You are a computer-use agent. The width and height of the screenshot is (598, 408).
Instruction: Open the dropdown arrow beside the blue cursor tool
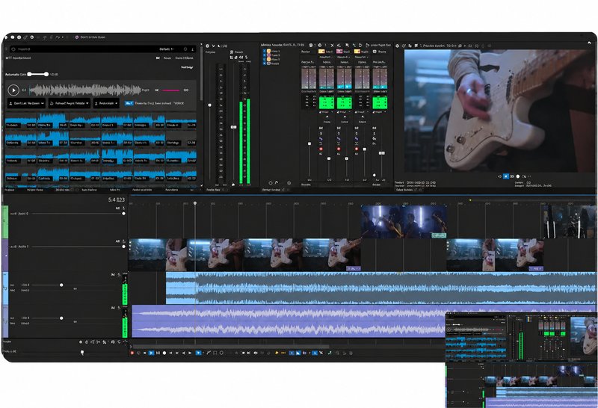coord(203,353)
